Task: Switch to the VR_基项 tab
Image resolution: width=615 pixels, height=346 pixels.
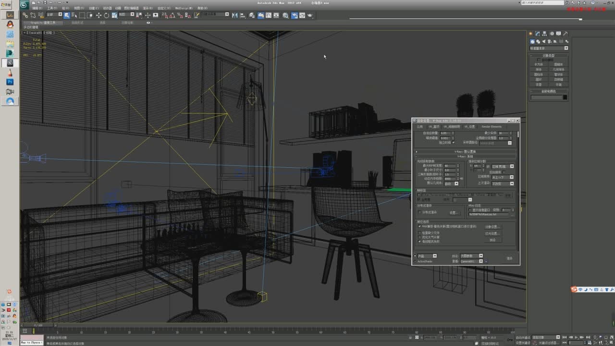Action: (434, 127)
